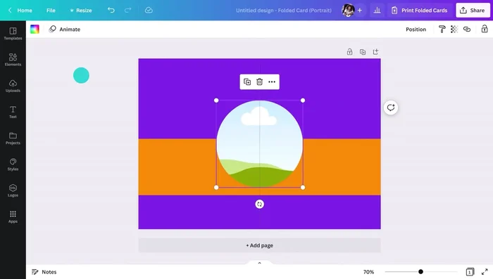Click the zoom slider handle

point(420,272)
